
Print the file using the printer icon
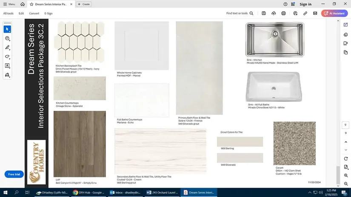click(x=284, y=14)
